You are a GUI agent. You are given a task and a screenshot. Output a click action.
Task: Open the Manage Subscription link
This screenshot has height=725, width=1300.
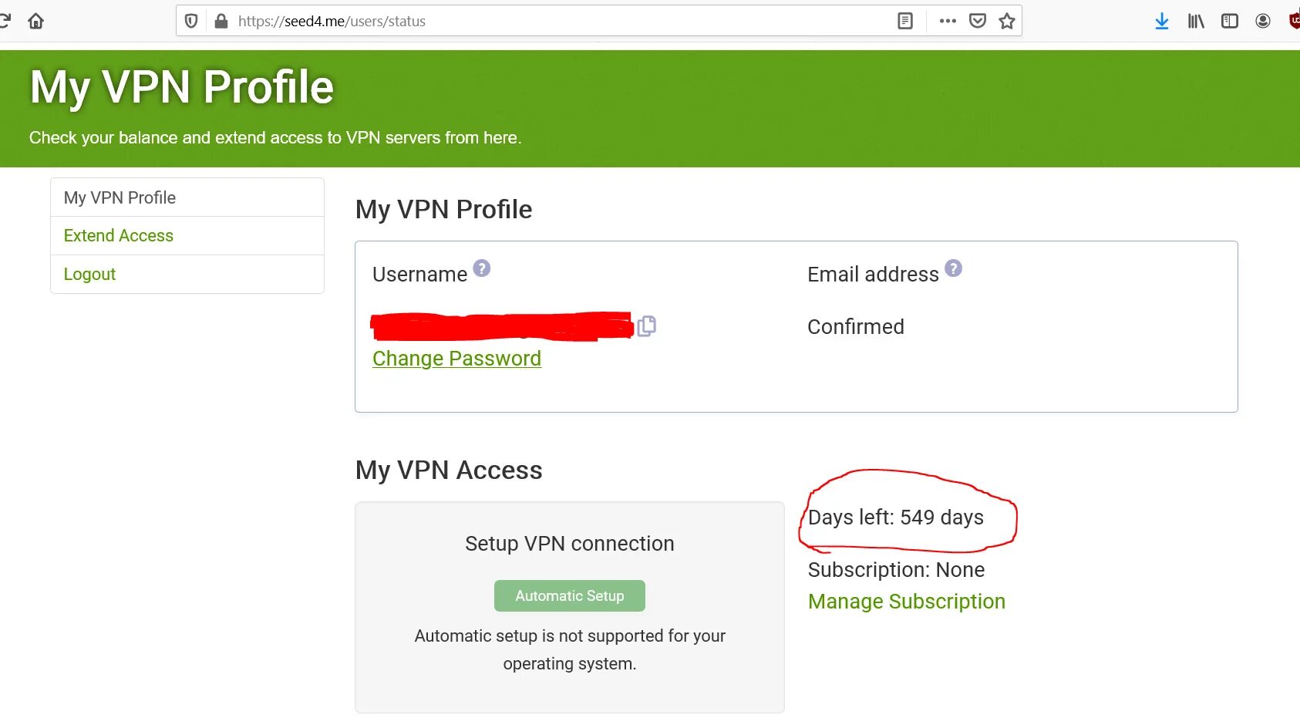[907, 602]
